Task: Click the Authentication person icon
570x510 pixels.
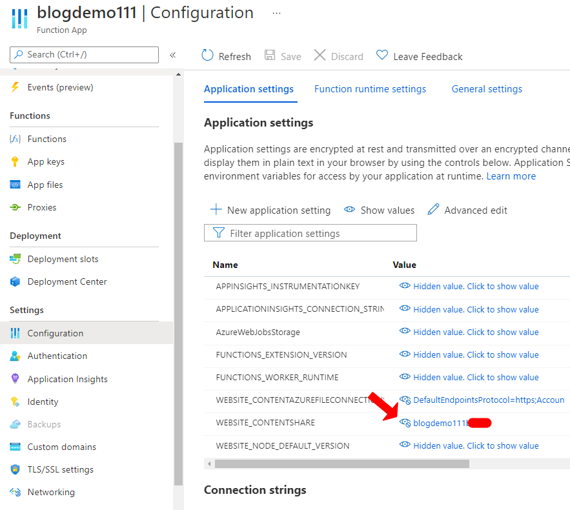Action: click(15, 356)
